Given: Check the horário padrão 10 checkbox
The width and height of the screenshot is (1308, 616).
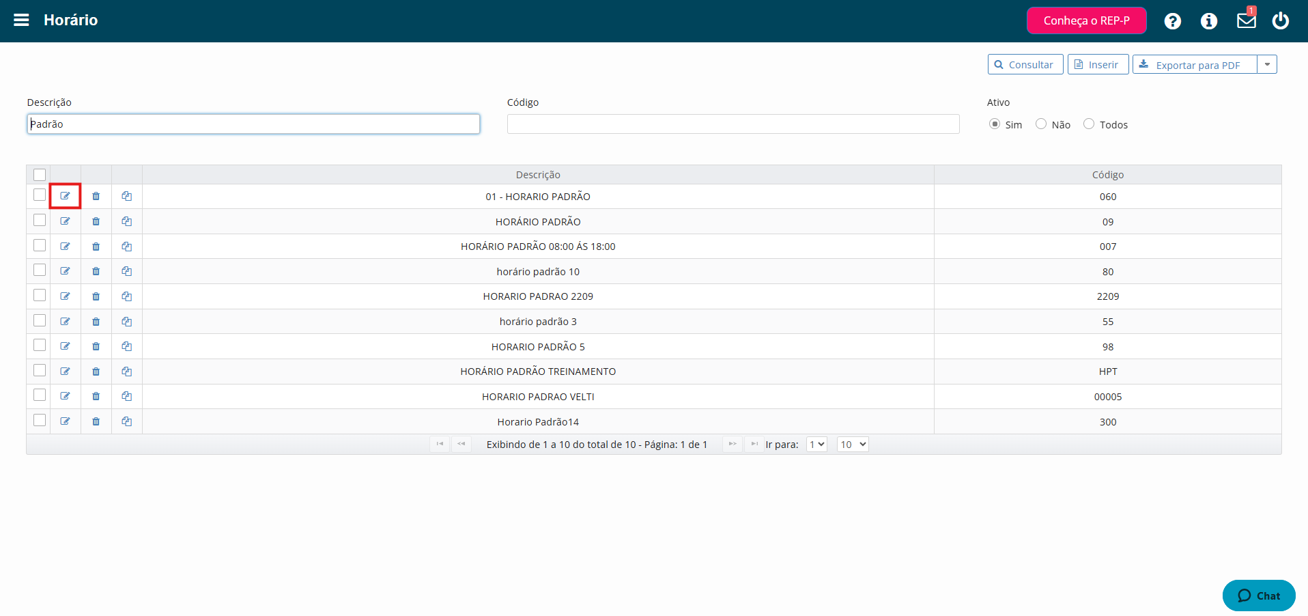Looking at the screenshot, I should (x=40, y=270).
